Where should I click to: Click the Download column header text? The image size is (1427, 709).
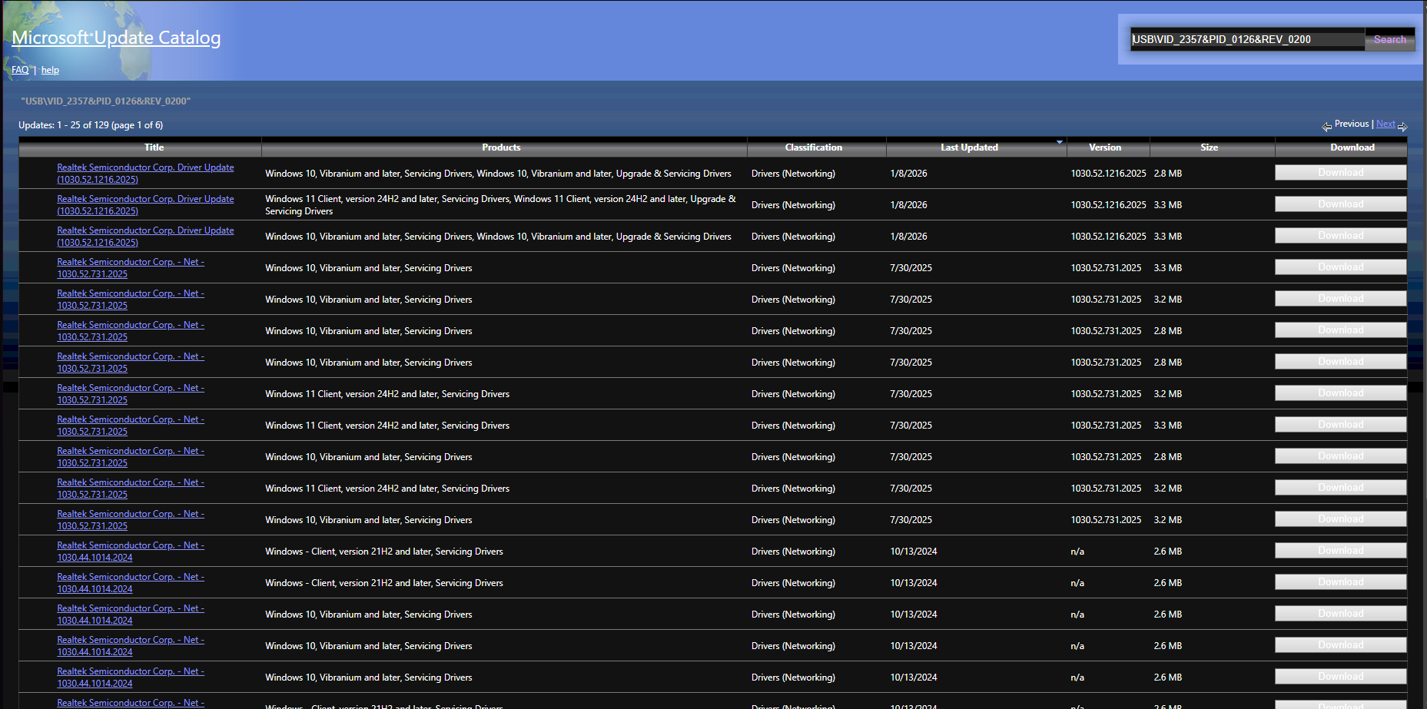(x=1352, y=147)
